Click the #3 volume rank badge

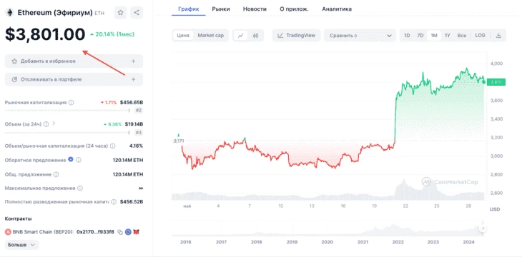tap(139, 132)
